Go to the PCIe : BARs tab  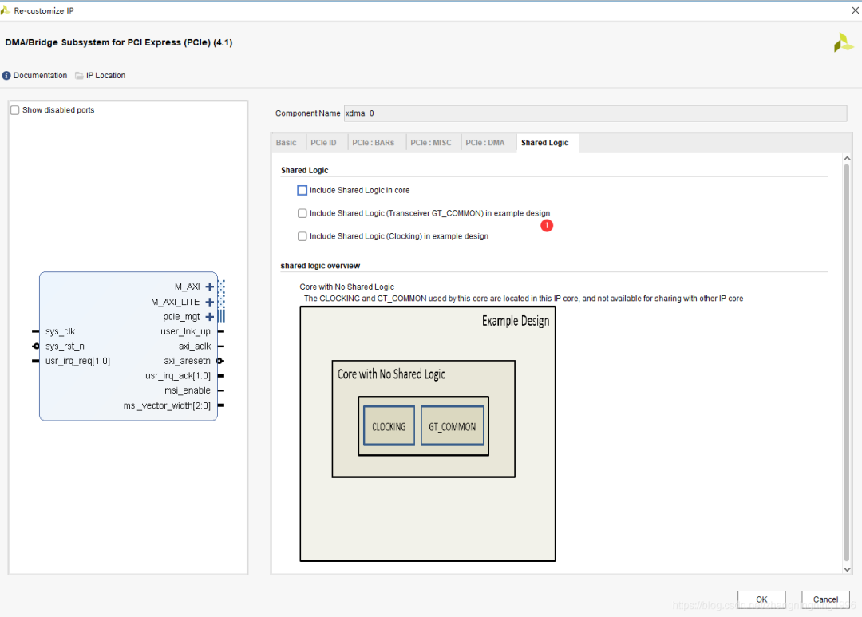373,143
